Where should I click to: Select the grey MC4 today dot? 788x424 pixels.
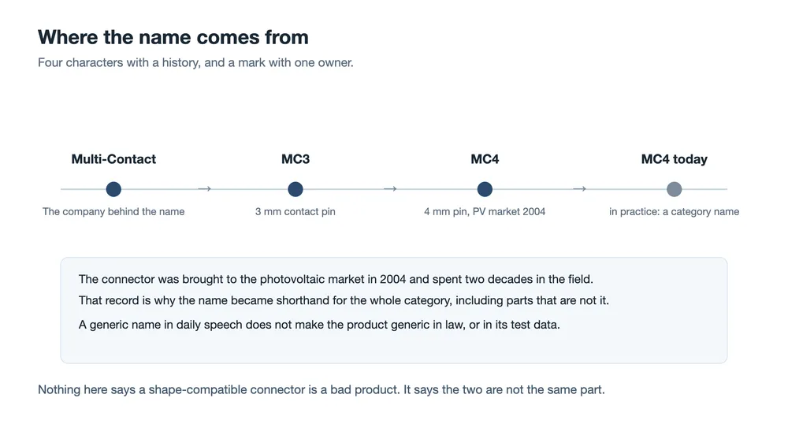click(x=674, y=189)
